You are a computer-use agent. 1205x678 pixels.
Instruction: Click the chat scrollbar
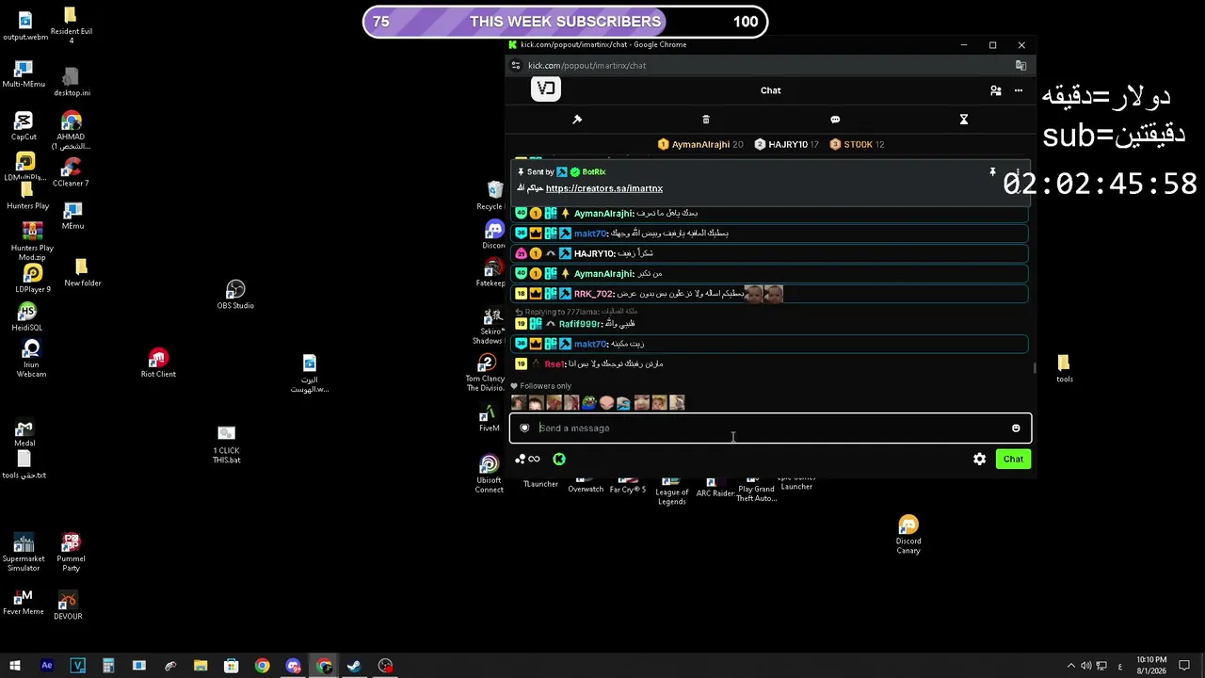pyautogui.click(x=1035, y=368)
